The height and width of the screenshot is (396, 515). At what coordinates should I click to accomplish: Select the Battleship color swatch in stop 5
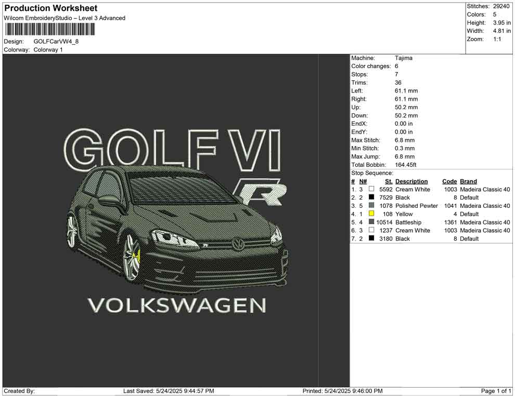pos(371,222)
